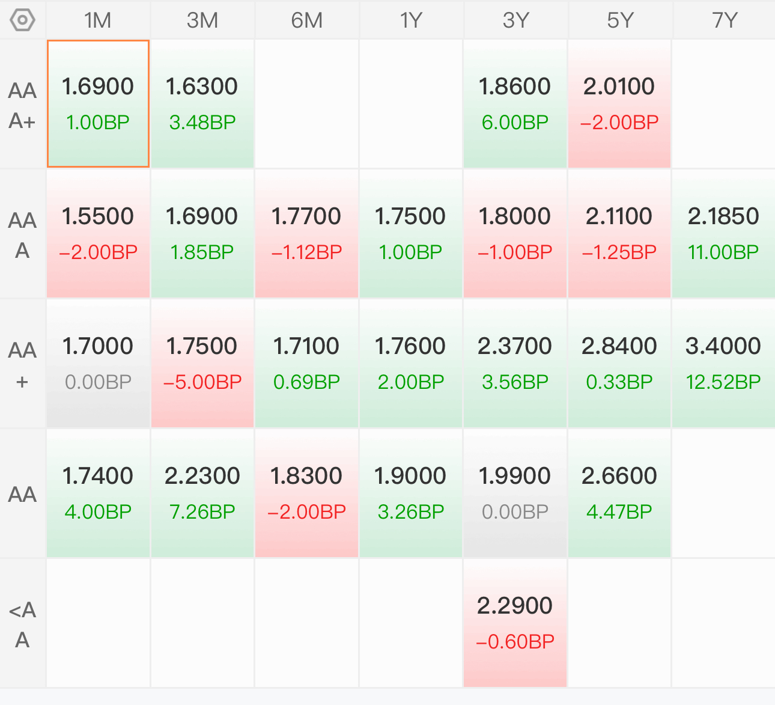
Task: Open the AA 5Y cell showing 2.6600
Action: point(619,493)
